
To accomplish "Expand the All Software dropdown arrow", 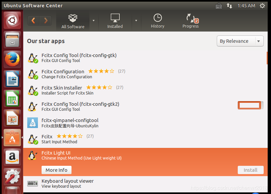I will pos(93,21).
